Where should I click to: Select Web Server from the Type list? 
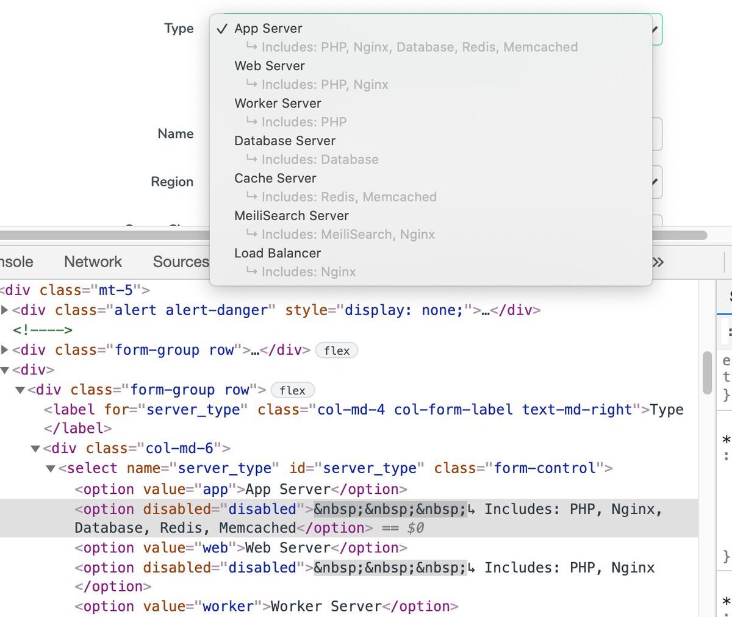click(270, 66)
